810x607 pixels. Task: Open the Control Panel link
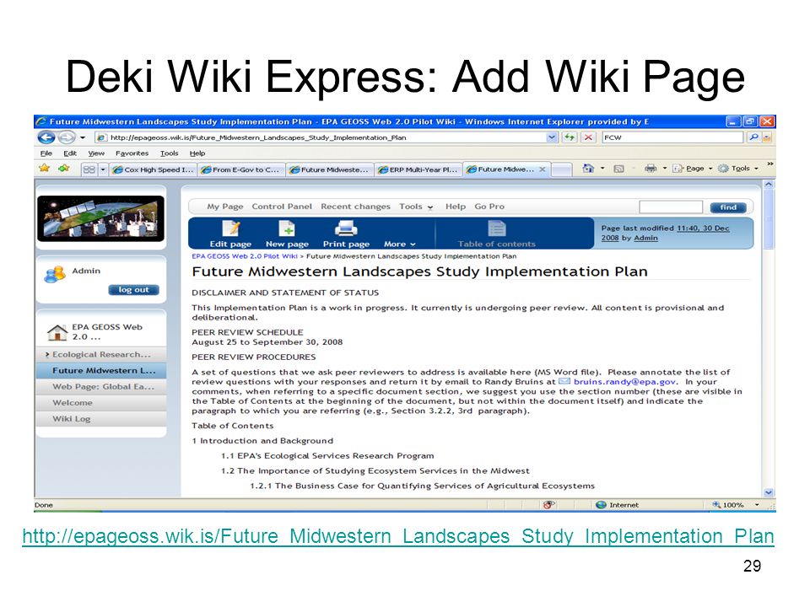282,207
